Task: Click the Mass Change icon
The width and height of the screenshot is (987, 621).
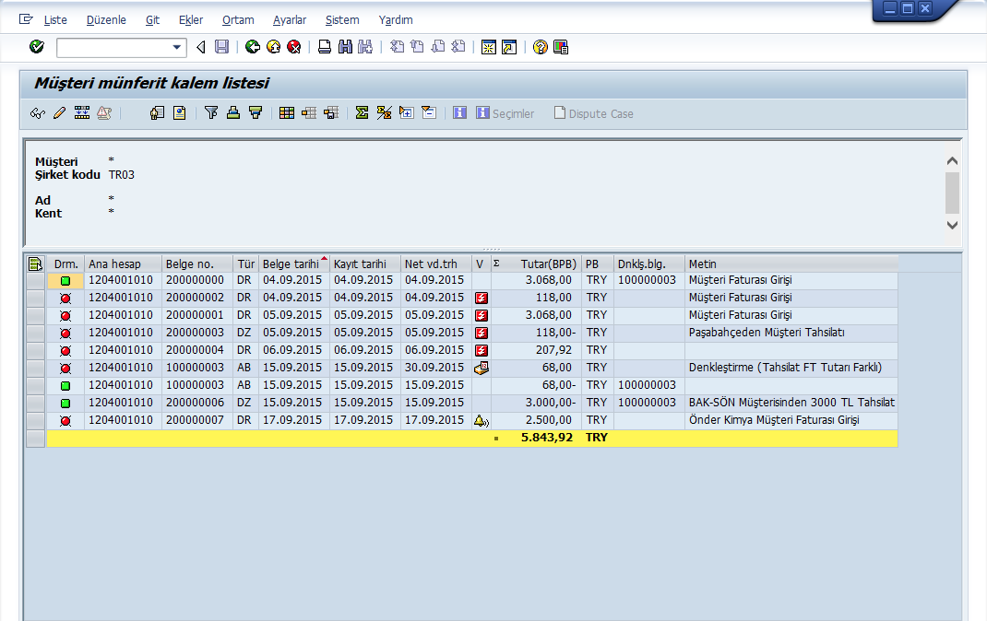Action: coord(82,113)
